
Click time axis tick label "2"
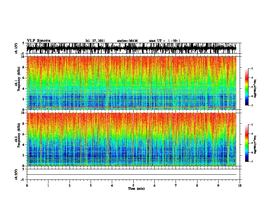tap(70, 186)
